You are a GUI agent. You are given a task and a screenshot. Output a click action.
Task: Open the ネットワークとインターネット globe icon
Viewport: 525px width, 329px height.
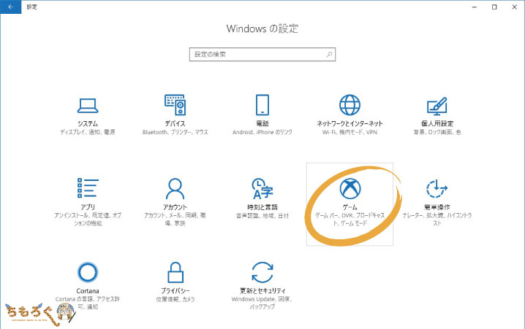click(350, 105)
